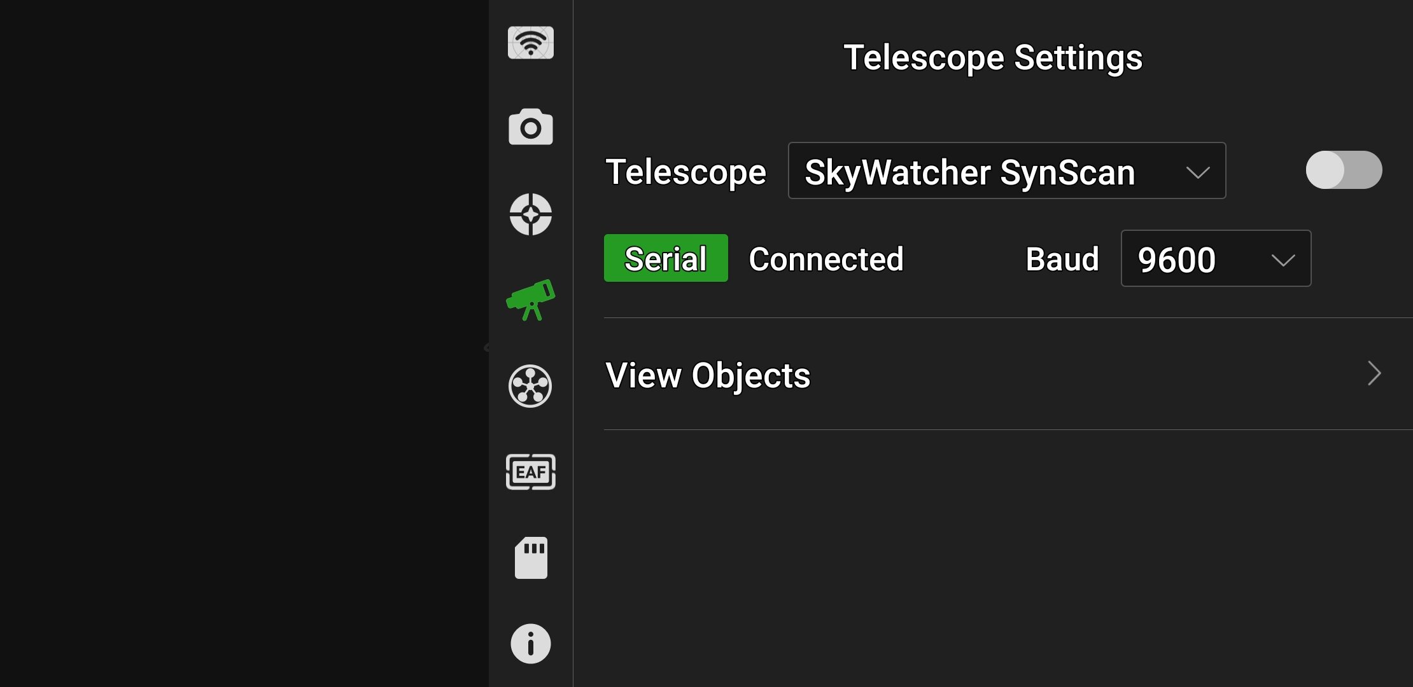Open the EAF focuser settings
Viewport: 1413px width, 687px height.
(x=530, y=472)
